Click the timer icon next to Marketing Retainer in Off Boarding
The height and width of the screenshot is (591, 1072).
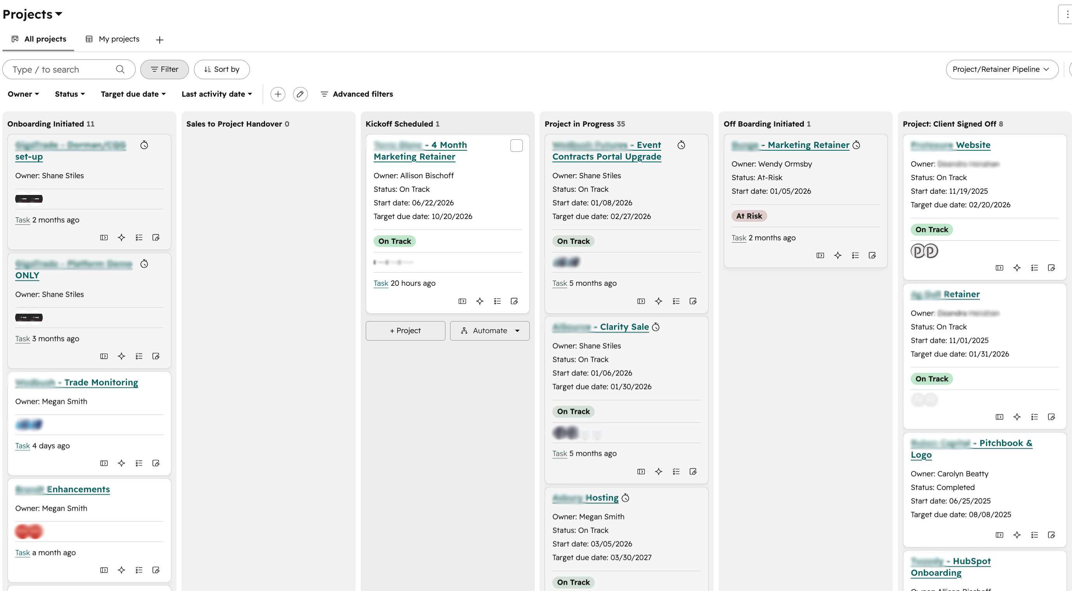pos(856,145)
